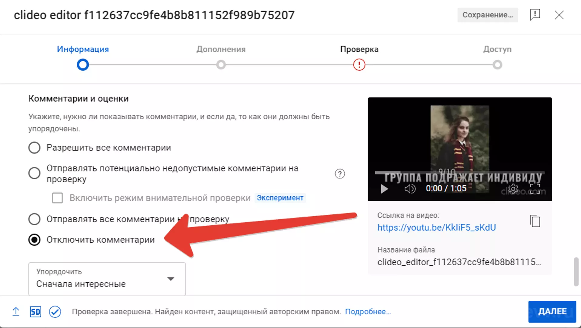581x328 pixels.
Task: Go to the Дополнения step
Action: 221,57
